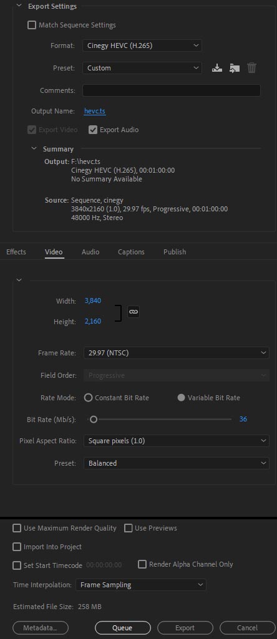Open the Format dropdown (Cinegy HEVC)
The width and height of the screenshot is (277, 639).
pos(142,46)
